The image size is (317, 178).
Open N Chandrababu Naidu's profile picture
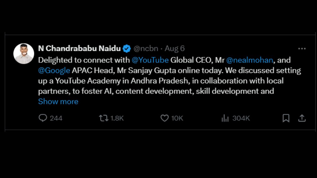click(x=24, y=54)
